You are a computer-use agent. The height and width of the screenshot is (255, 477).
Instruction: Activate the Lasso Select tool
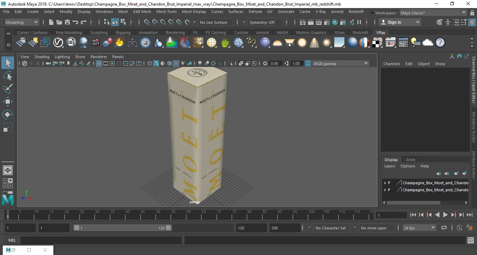pos(8,76)
